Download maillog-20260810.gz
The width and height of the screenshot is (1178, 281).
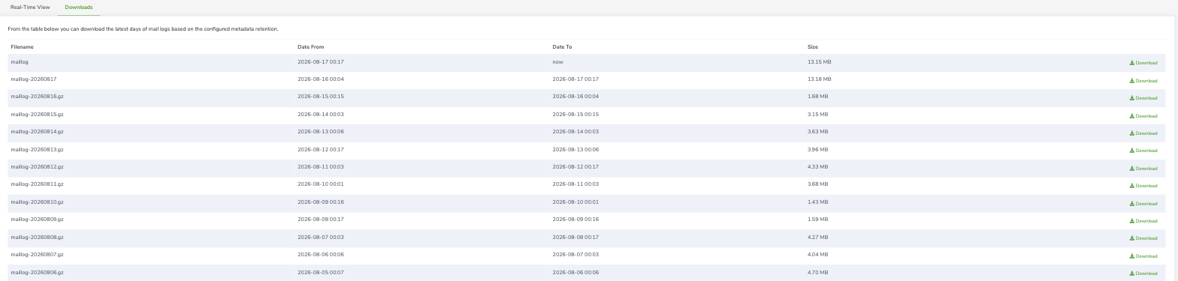[x=1143, y=204]
